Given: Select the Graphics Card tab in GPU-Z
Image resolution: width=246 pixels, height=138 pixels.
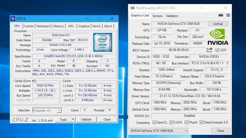Looking at the screenshot, I should pyautogui.click(x=140, y=15).
